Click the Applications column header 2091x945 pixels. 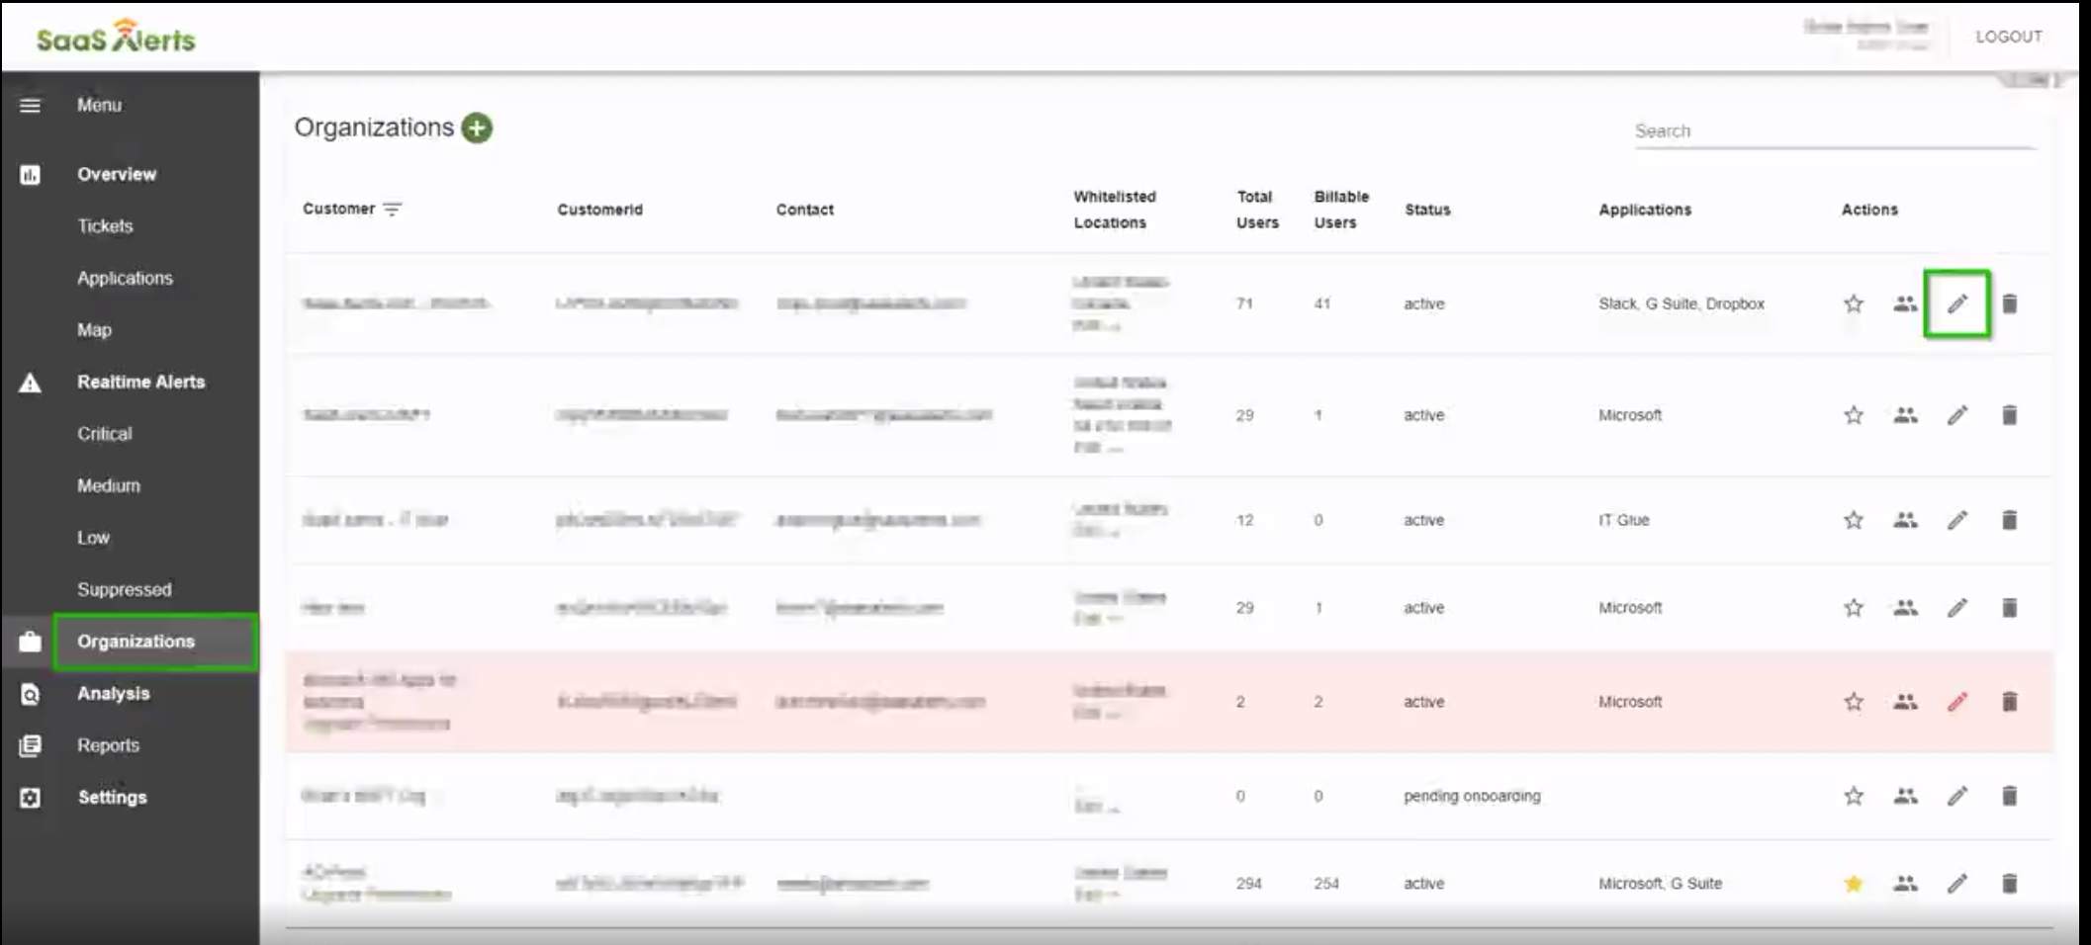tap(1645, 210)
